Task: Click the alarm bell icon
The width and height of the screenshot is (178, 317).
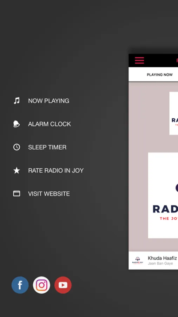Action: click(x=17, y=124)
